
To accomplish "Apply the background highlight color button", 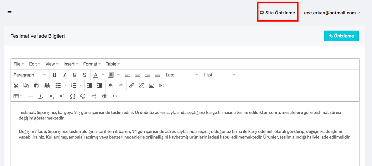I will click(x=111, y=75).
